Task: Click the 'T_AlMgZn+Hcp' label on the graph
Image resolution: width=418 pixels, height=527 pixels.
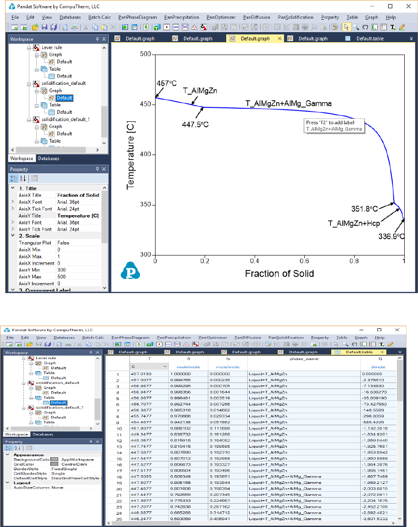Action: coord(354,223)
